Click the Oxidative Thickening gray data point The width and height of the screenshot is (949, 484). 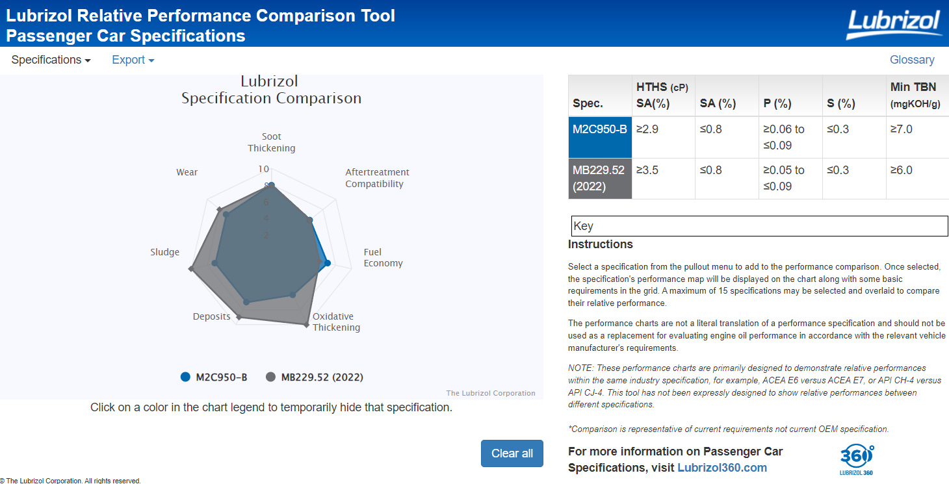[x=307, y=324]
